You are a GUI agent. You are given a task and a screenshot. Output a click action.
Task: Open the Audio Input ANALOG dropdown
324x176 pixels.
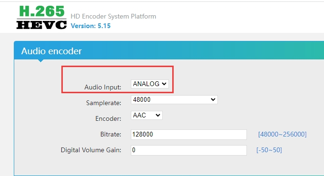(x=150, y=84)
